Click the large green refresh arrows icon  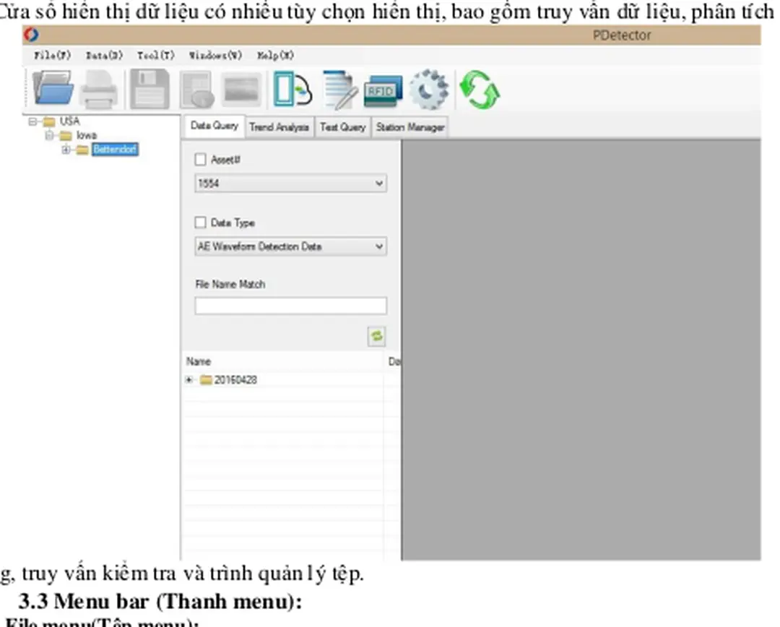[480, 90]
